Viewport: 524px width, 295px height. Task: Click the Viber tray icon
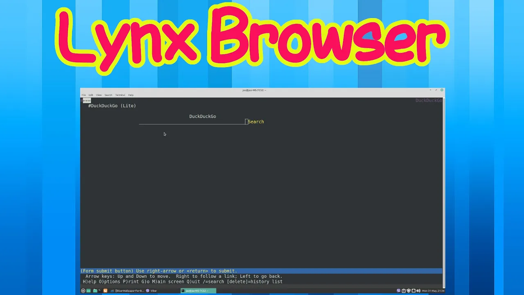(399, 290)
